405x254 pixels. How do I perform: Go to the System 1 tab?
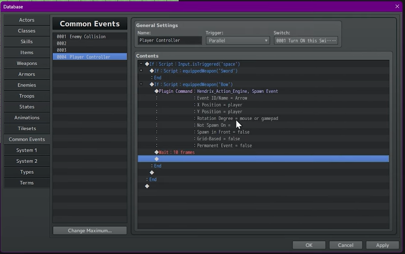(x=27, y=150)
